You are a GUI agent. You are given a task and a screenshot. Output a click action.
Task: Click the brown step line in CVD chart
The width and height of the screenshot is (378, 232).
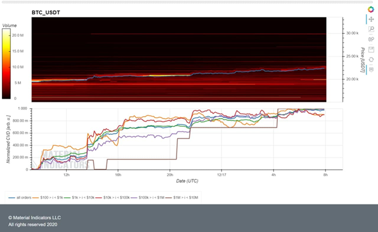click(141, 159)
